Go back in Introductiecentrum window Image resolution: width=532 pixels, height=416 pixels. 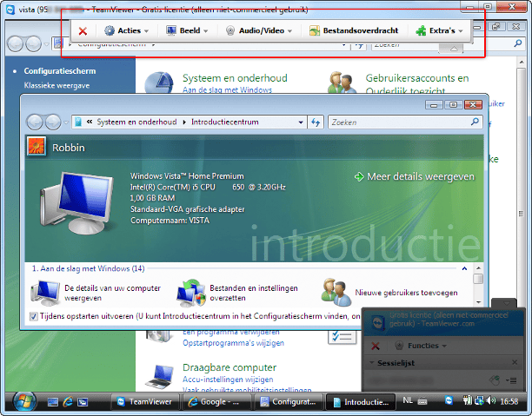pyautogui.click(x=35, y=122)
